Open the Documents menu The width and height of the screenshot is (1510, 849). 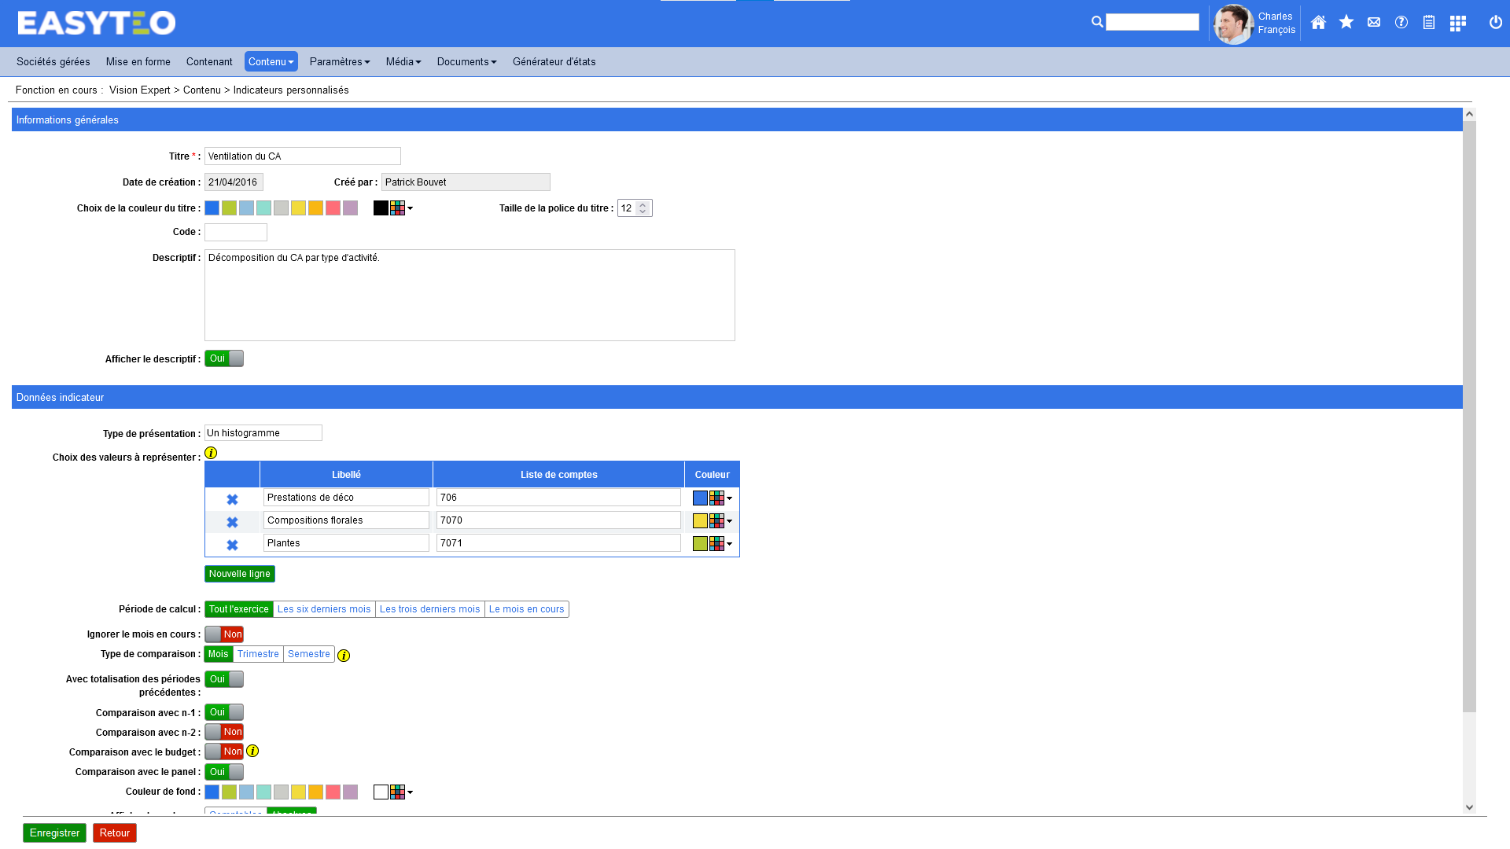466,62
